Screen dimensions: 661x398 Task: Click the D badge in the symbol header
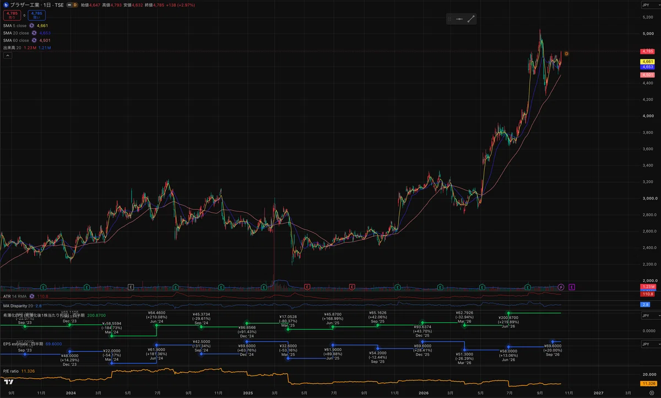75,4
